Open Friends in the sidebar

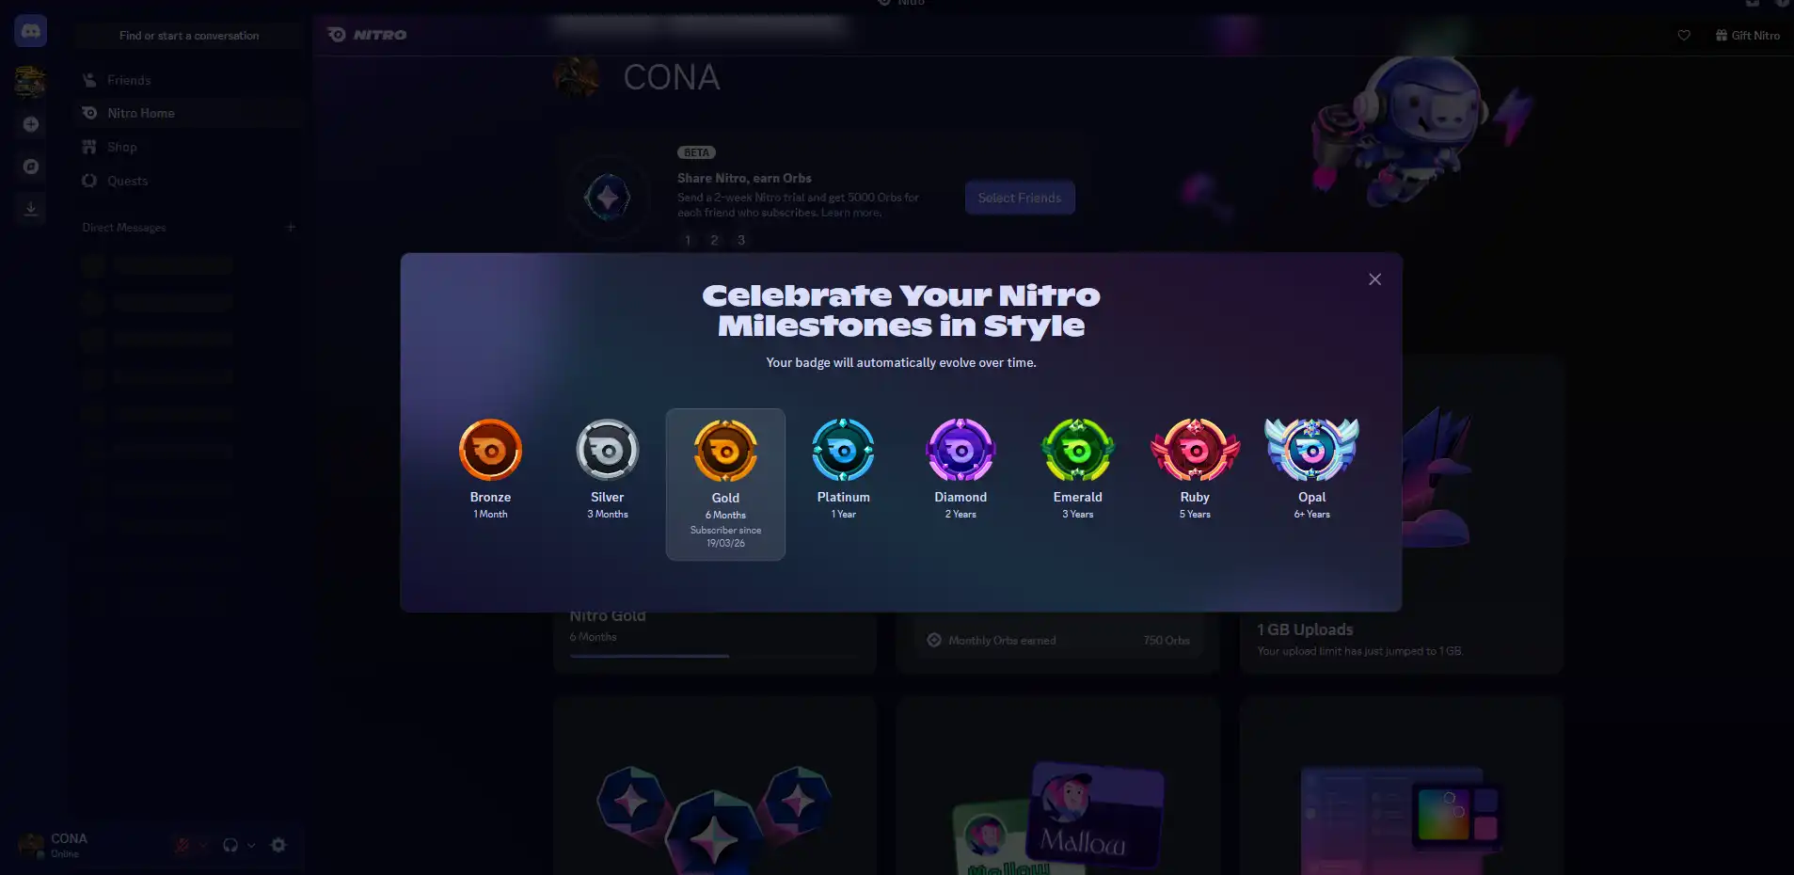tap(188, 80)
